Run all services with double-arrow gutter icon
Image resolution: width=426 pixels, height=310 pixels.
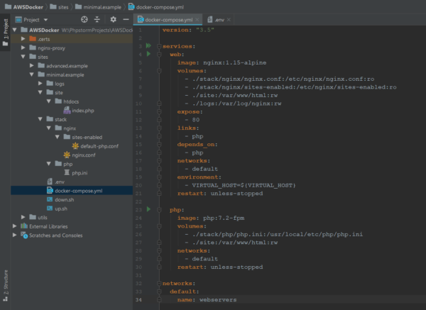coord(148,45)
